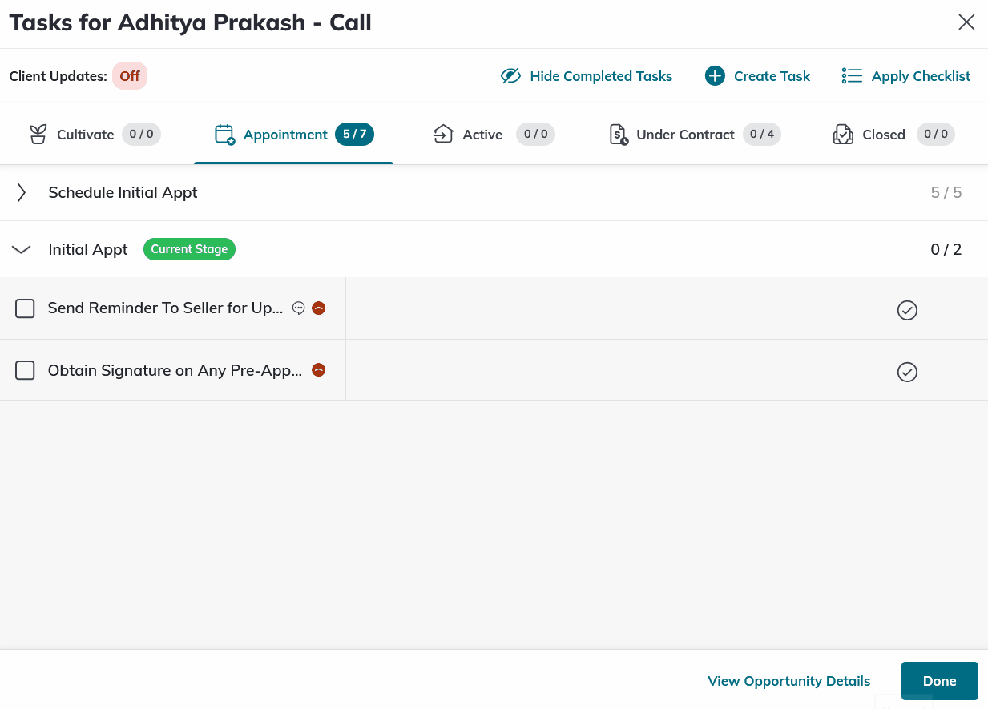Image resolution: width=988 pixels, height=709 pixels.
Task: Turn on Client Updates
Action: coord(129,75)
